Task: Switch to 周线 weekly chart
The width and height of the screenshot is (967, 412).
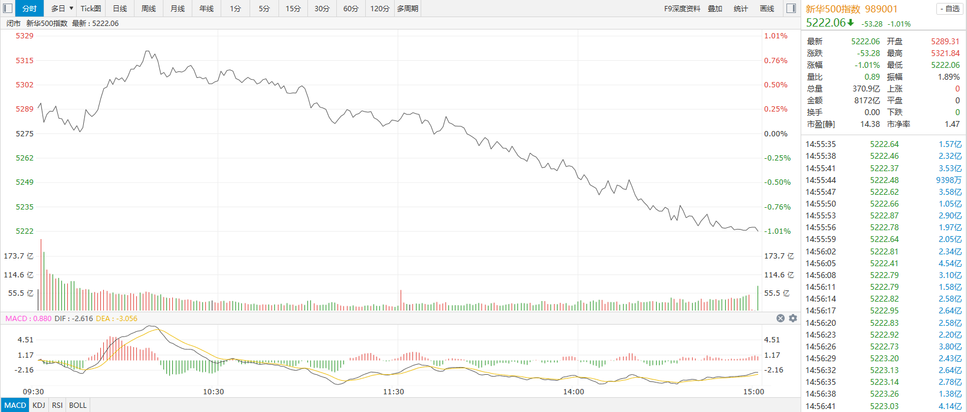Action: tap(149, 8)
